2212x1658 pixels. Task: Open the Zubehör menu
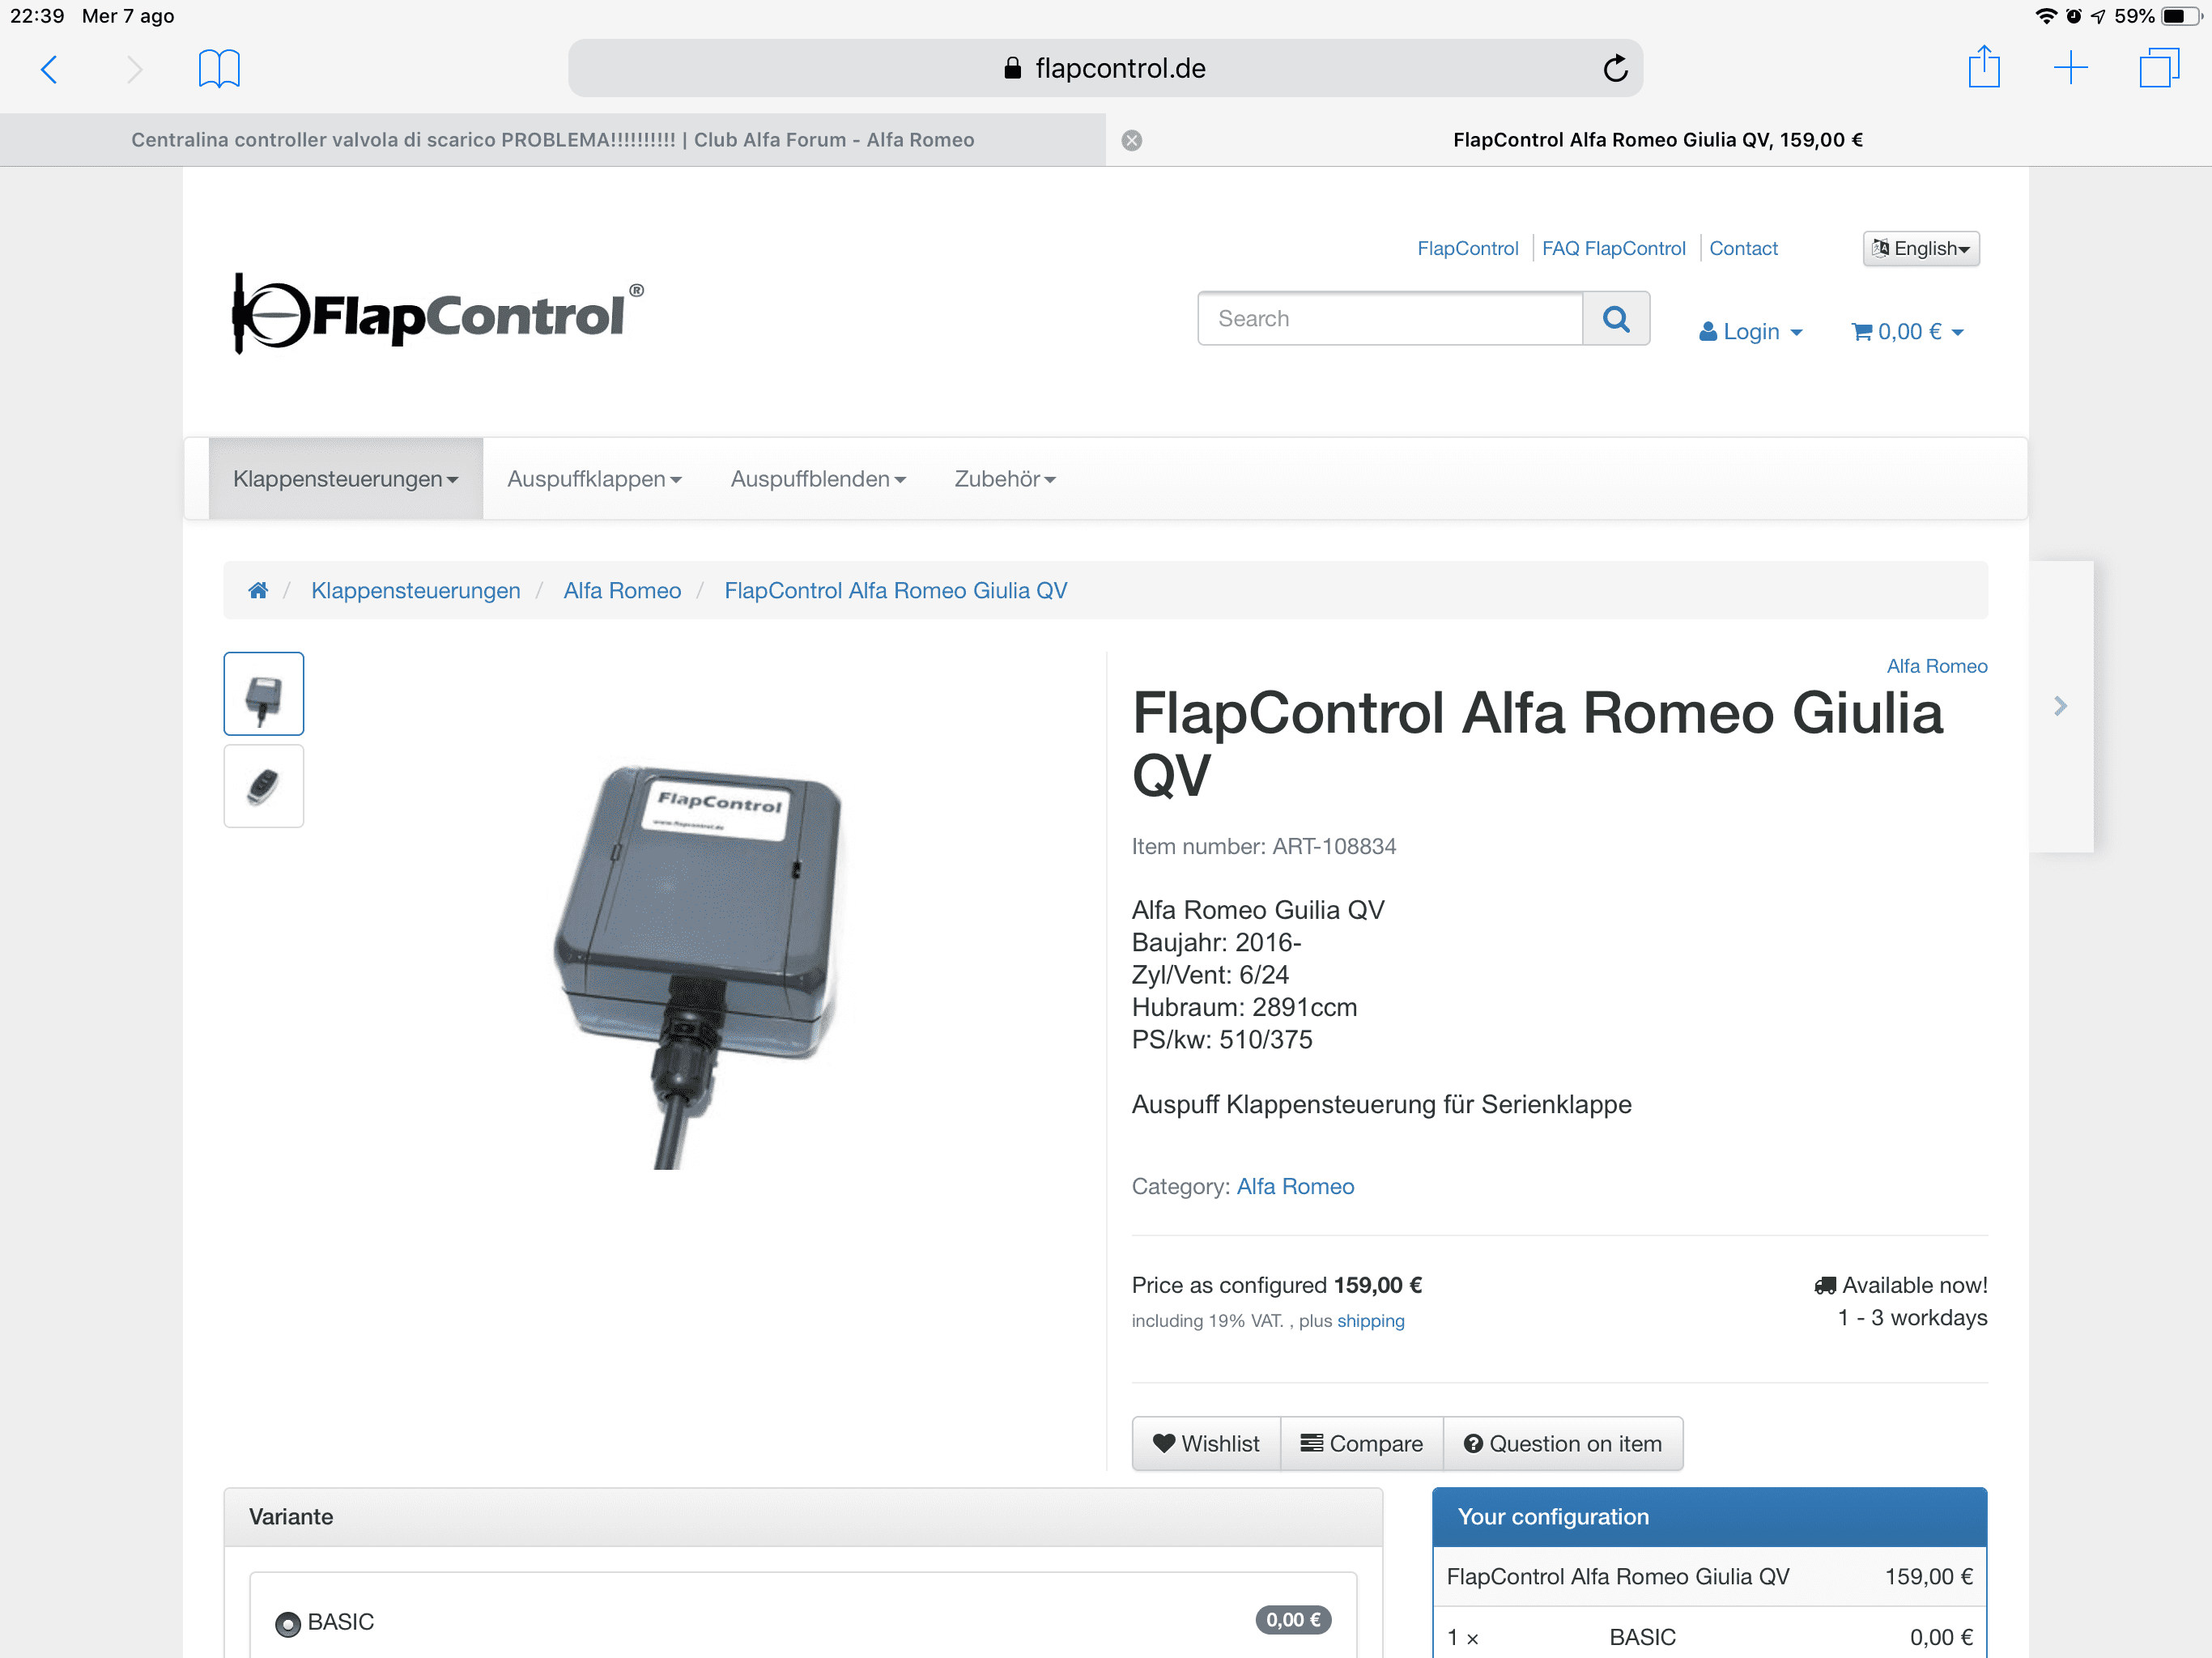click(x=1005, y=478)
